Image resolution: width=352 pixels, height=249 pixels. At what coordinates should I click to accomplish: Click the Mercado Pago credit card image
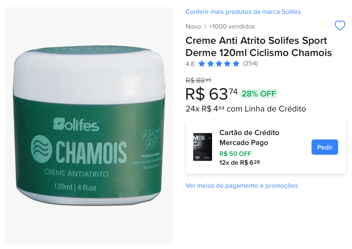pyautogui.click(x=203, y=147)
